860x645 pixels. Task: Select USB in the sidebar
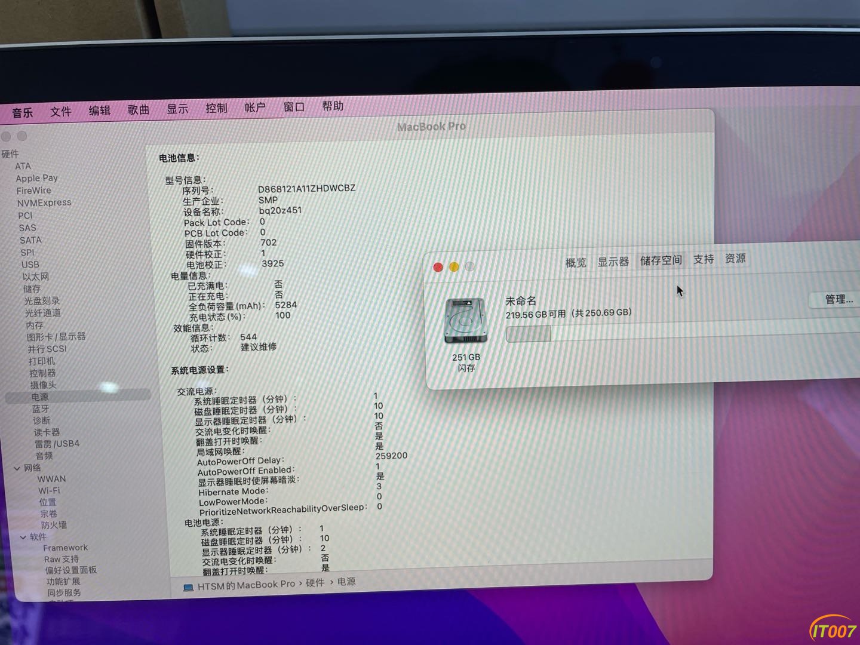[30, 265]
